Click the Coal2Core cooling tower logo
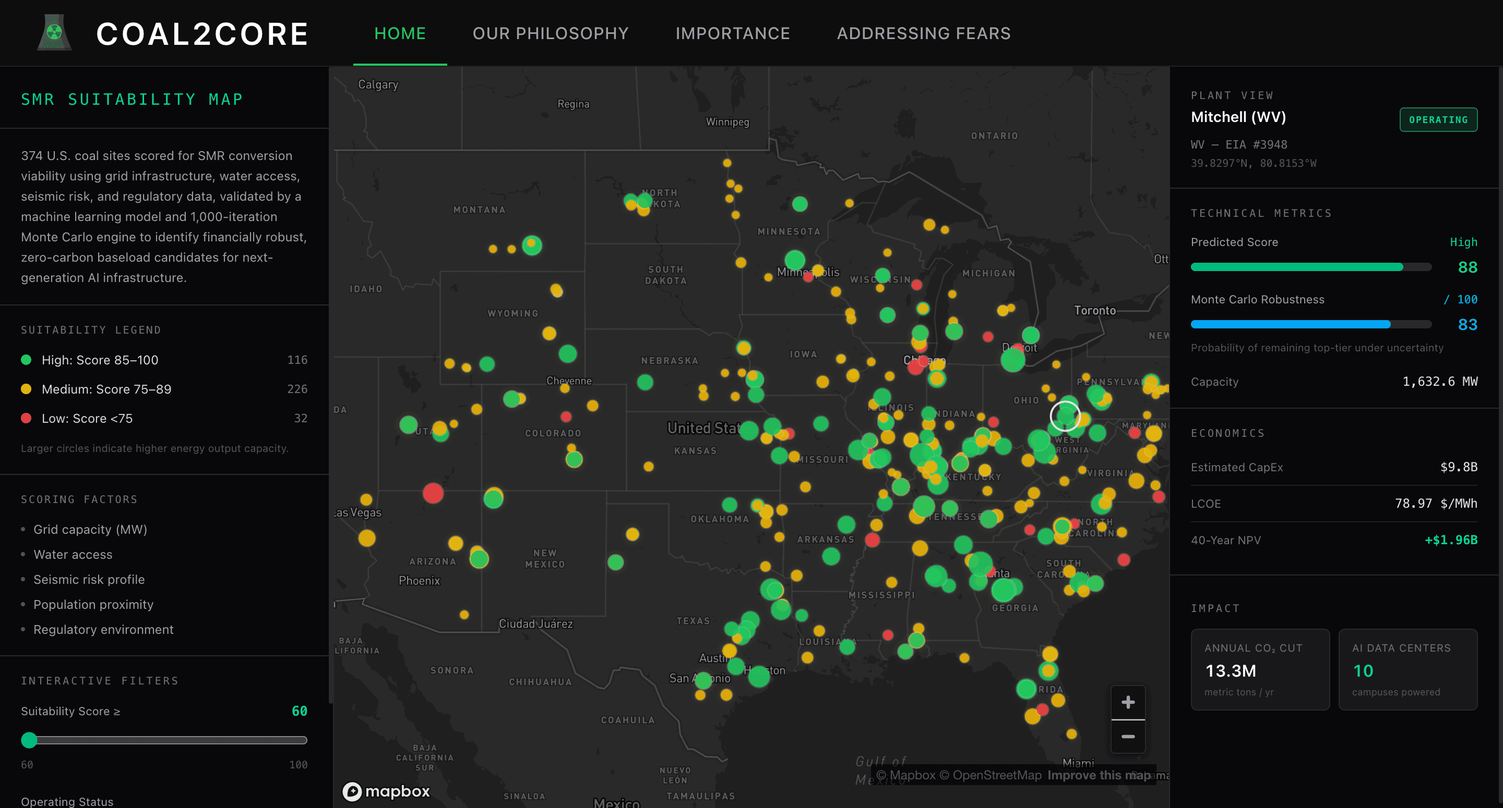 click(x=54, y=33)
